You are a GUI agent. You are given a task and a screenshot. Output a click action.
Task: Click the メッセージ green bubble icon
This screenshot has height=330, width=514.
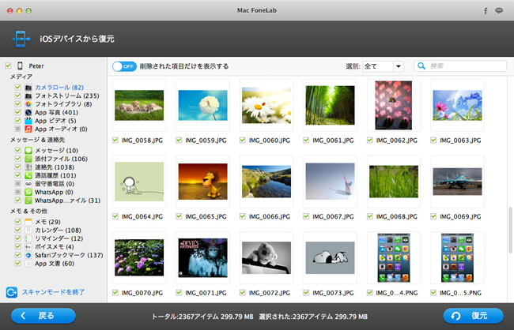[28, 150]
